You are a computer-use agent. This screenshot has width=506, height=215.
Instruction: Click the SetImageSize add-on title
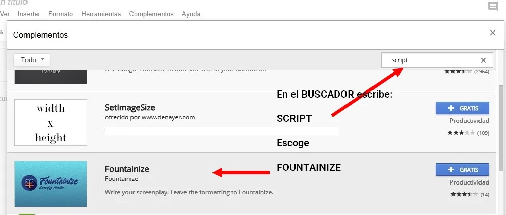[x=130, y=108]
